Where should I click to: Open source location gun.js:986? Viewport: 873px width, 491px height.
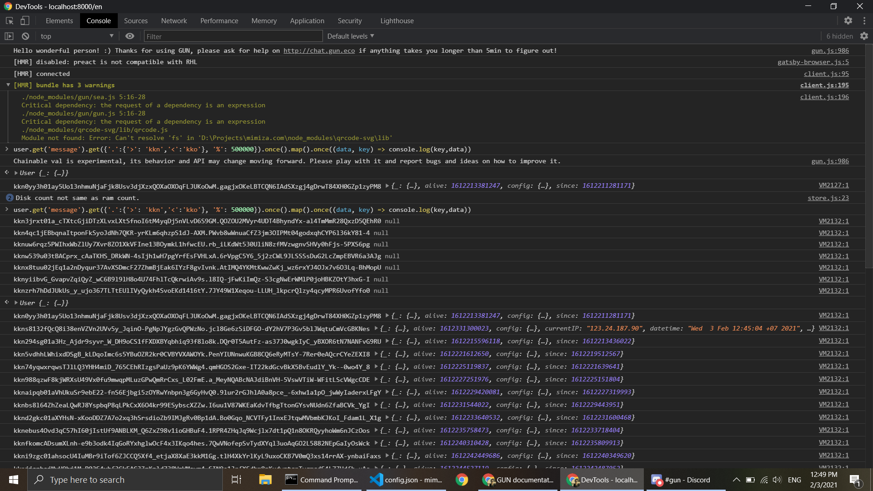(x=831, y=50)
